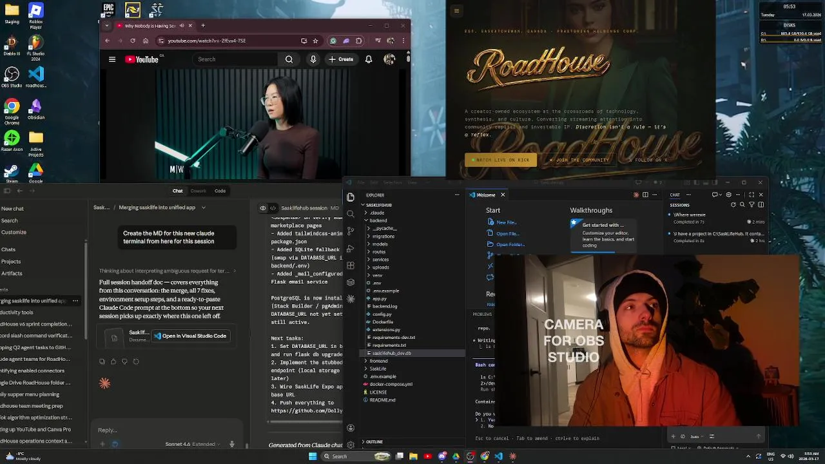The height and width of the screenshot is (464, 825).
Task: Select the PROBLEMS panel tab in VS Code
Action: 482,314
